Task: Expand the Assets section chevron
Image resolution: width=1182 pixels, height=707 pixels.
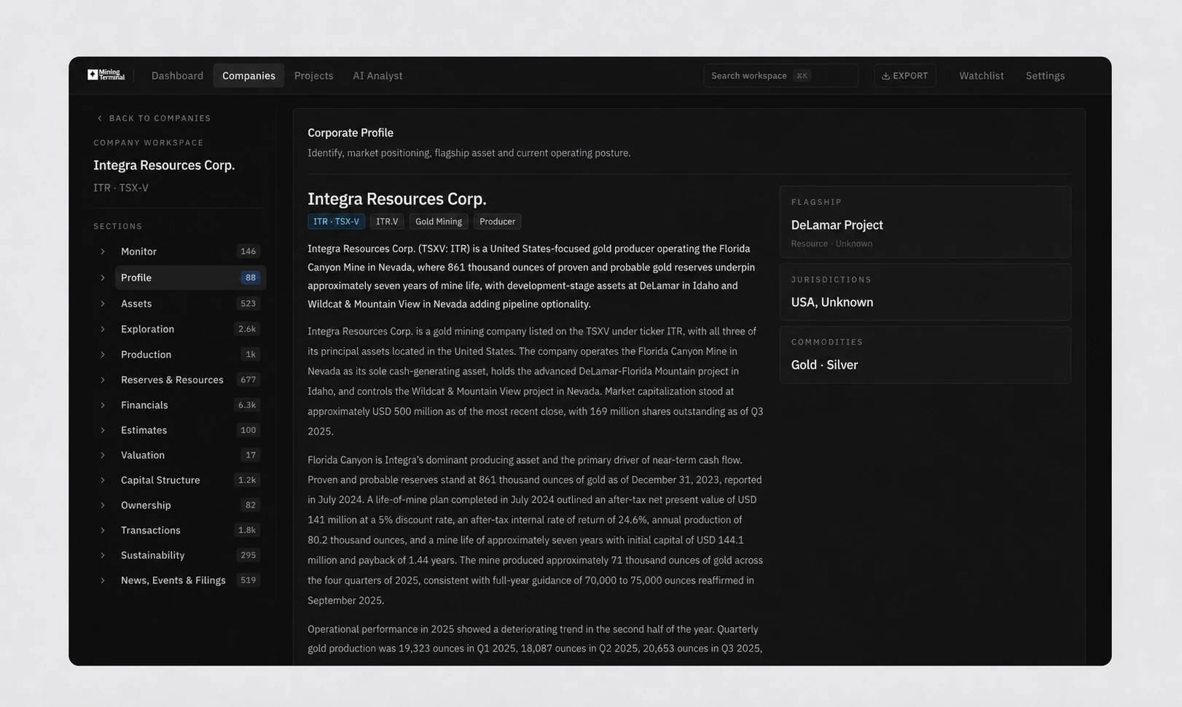Action: click(103, 304)
